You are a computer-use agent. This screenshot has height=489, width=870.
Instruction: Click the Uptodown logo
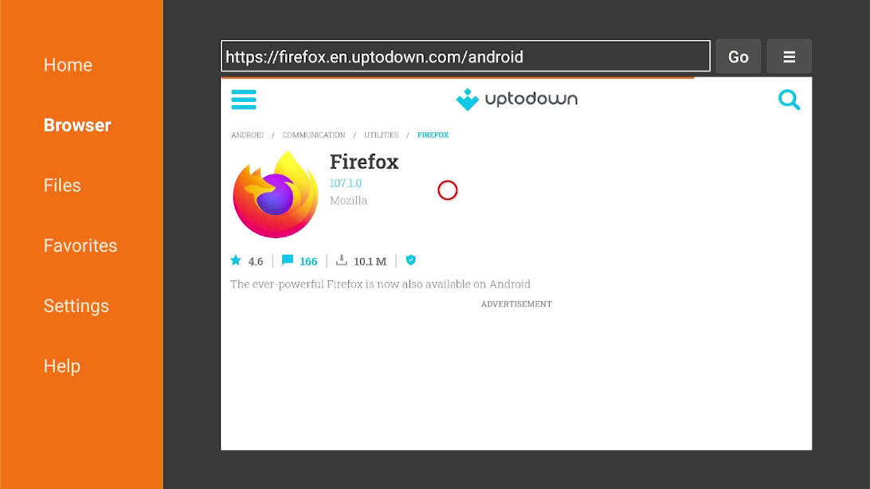tap(516, 100)
